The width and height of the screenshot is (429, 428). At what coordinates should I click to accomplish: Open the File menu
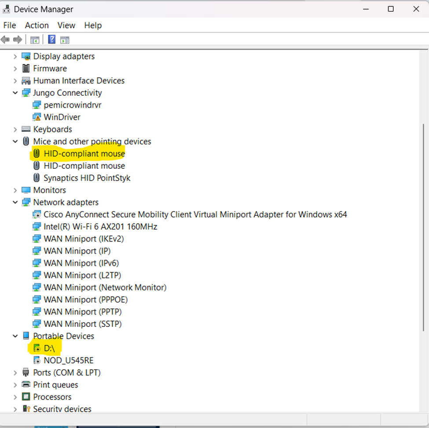[10, 25]
